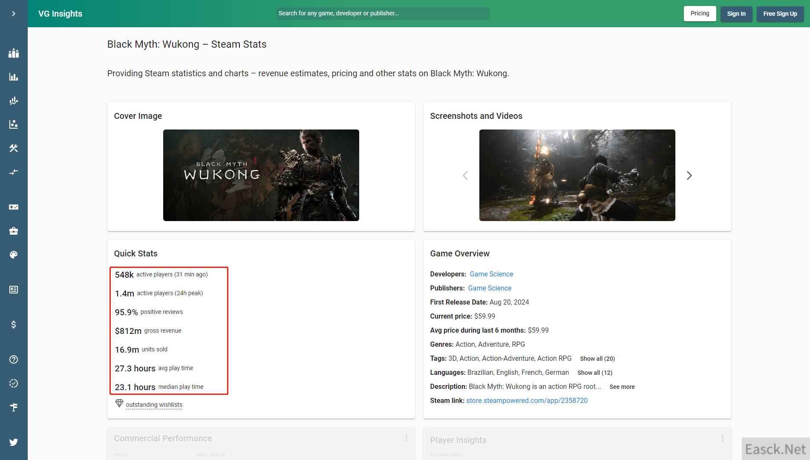Open the podium rankings icon in sidebar

coord(14,53)
